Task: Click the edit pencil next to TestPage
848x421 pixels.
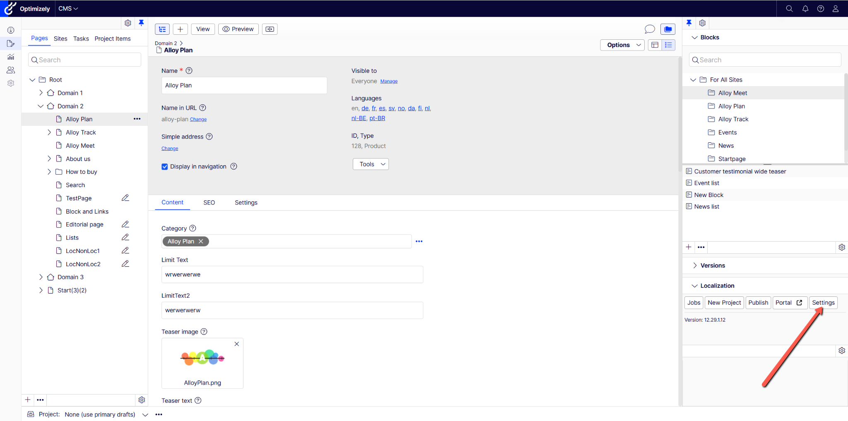Action: click(x=125, y=198)
